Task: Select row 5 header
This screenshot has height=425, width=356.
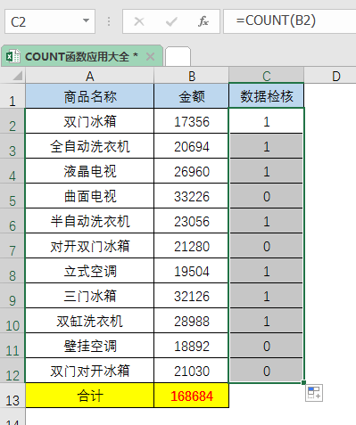Action: (12, 196)
